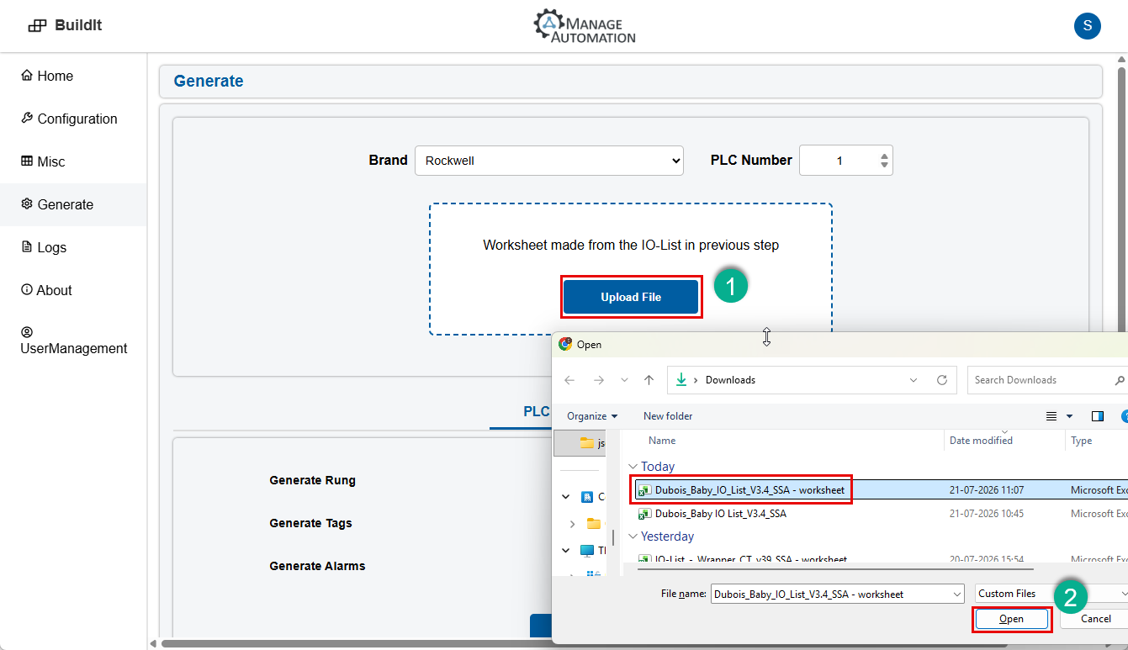Sort files by Name column

pos(662,441)
